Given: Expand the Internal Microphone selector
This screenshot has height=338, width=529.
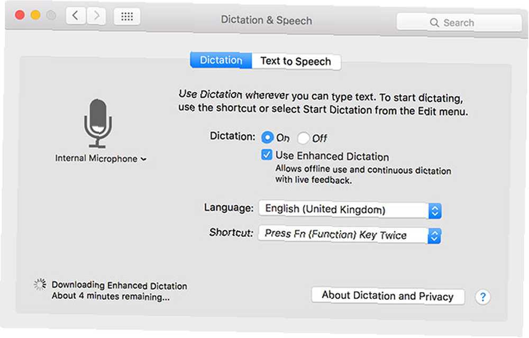Looking at the screenshot, I should click(x=101, y=159).
